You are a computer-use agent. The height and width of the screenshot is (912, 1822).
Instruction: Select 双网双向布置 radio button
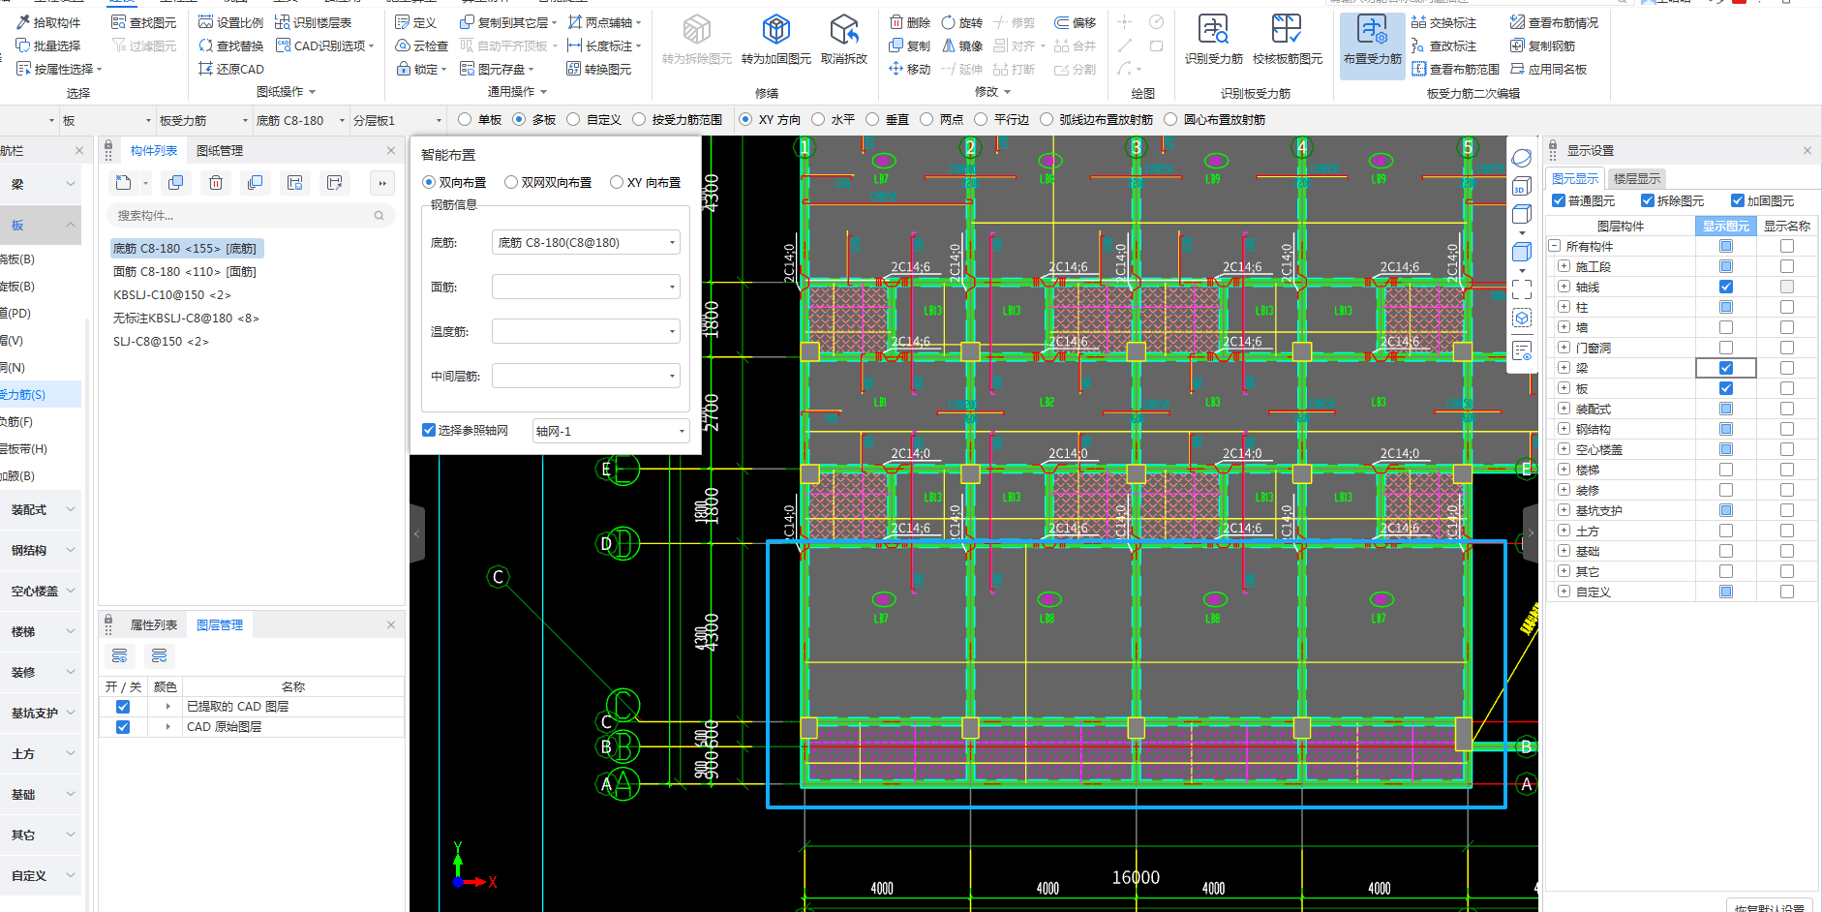pos(511,183)
